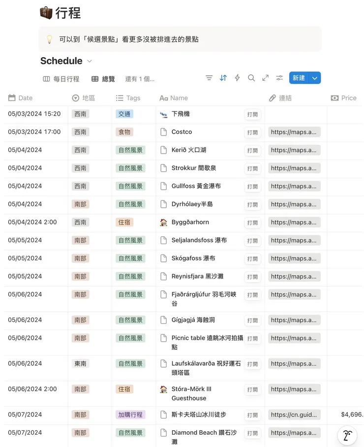
Task: Follow the maps link for Gullfoss 黃金瀑布
Action: (x=294, y=186)
